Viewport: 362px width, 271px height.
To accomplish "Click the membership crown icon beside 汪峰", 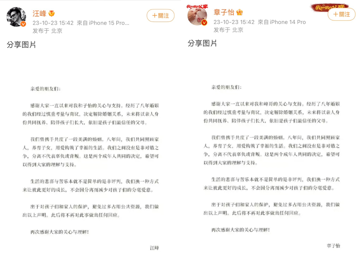I will (52, 14).
